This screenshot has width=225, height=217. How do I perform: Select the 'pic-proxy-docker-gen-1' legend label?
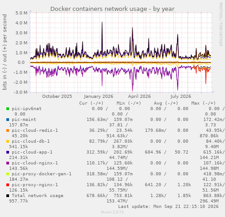pos(42,174)
